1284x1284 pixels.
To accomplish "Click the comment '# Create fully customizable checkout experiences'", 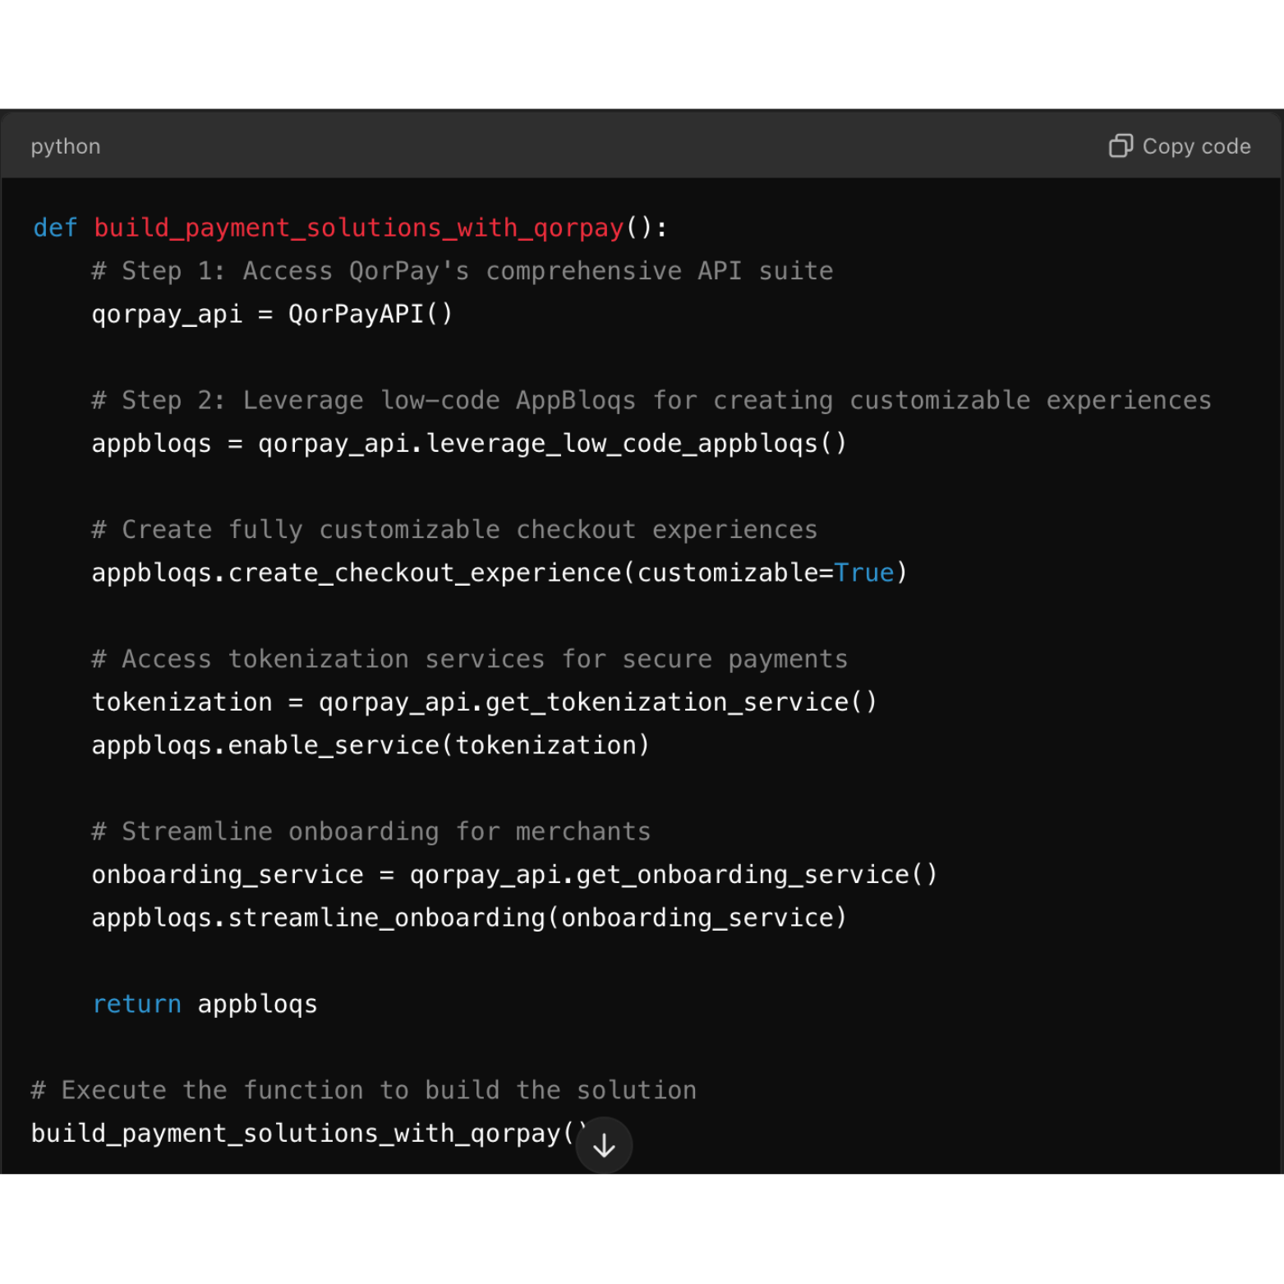I will coord(454,530).
